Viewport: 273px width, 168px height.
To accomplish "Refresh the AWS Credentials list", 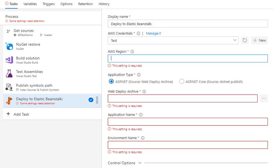I will tap(245, 40).
